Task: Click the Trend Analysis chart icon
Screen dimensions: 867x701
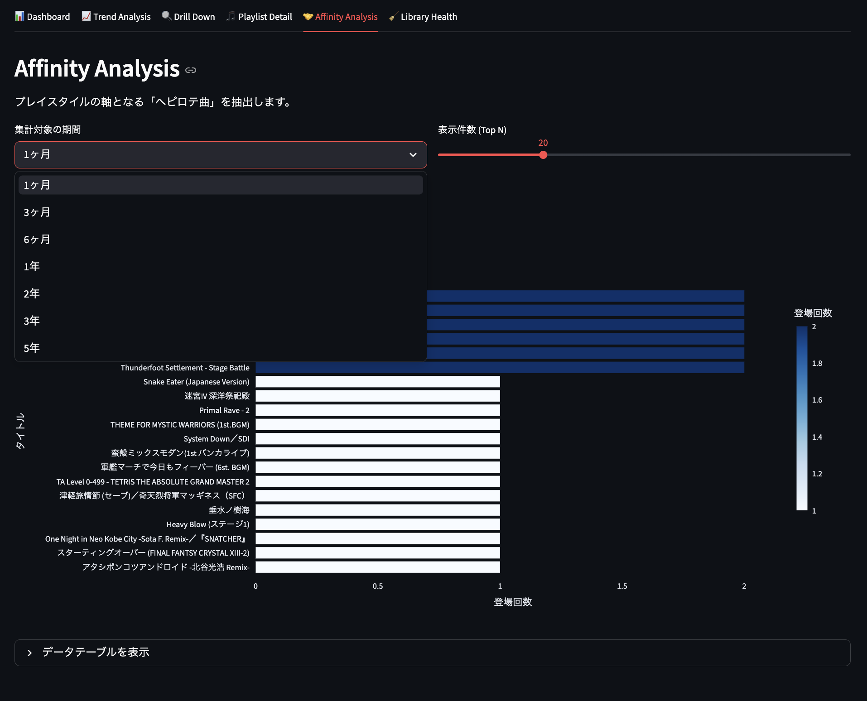Action: [86, 17]
